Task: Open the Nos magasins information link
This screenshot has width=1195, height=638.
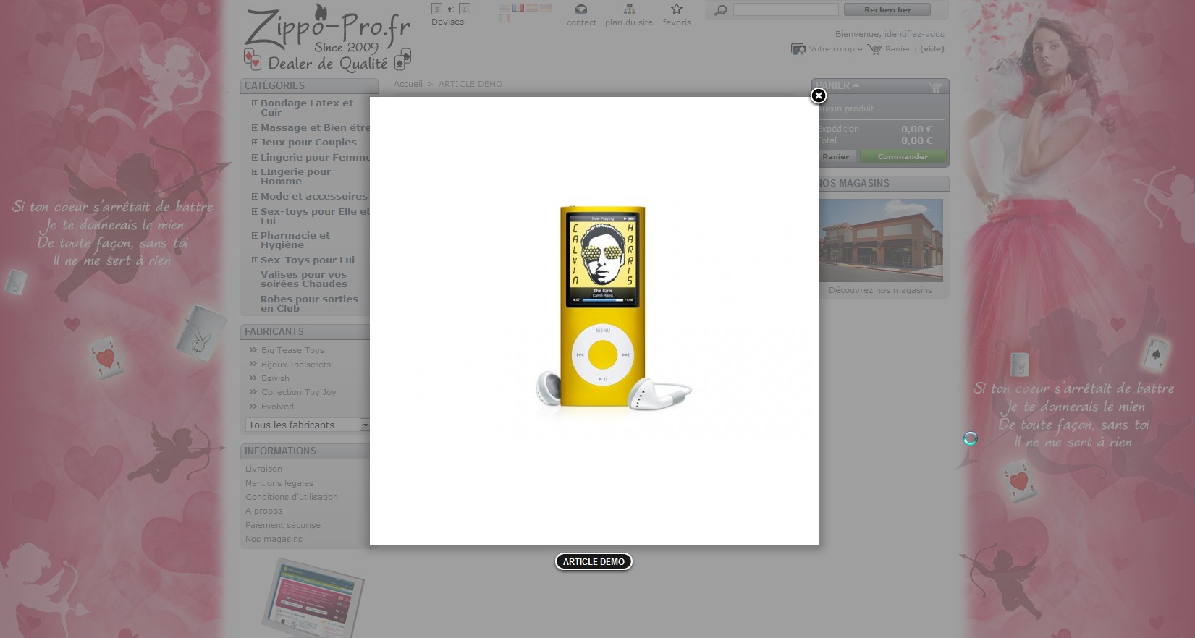Action: point(274,539)
